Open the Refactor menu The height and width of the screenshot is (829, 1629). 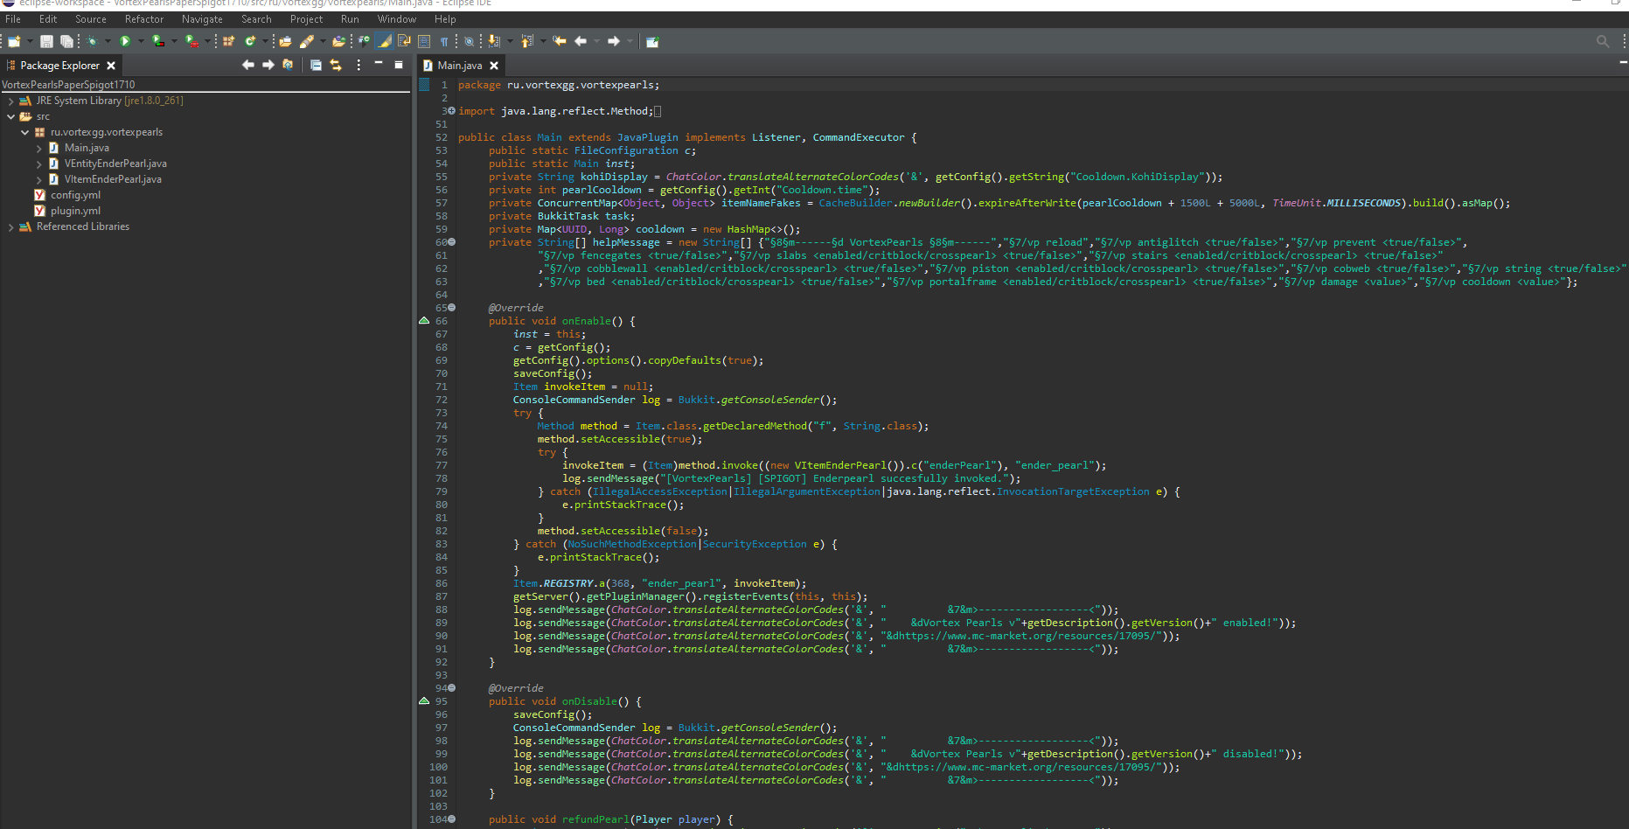click(x=143, y=19)
